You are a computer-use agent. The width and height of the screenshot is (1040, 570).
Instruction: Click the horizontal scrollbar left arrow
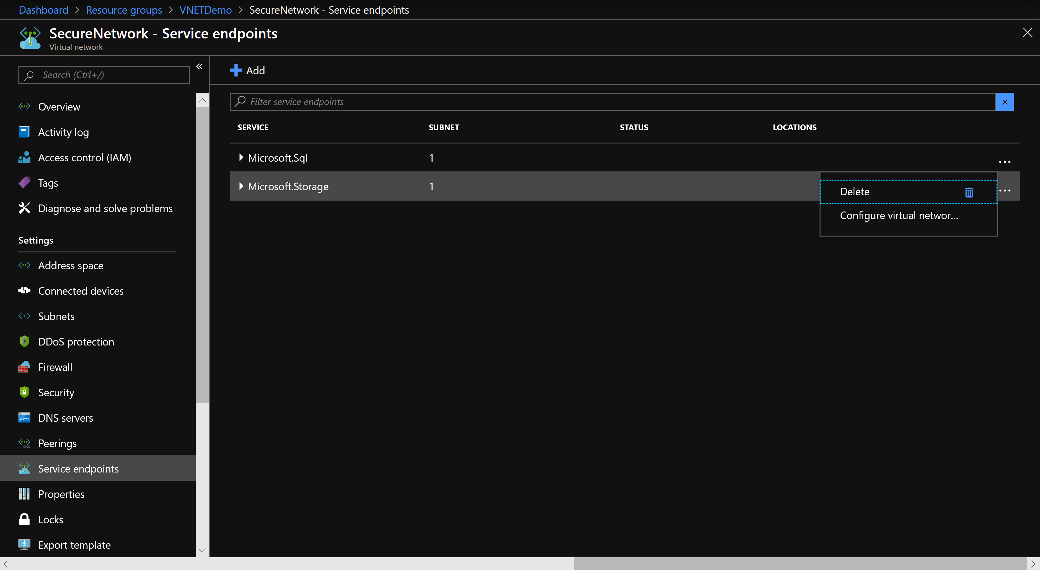pos(6,564)
